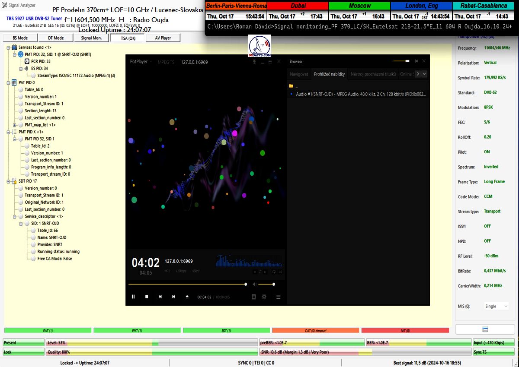Viewport: 519px width, 367px height.
Task: Click the BS Mode button
Action: coord(20,38)
